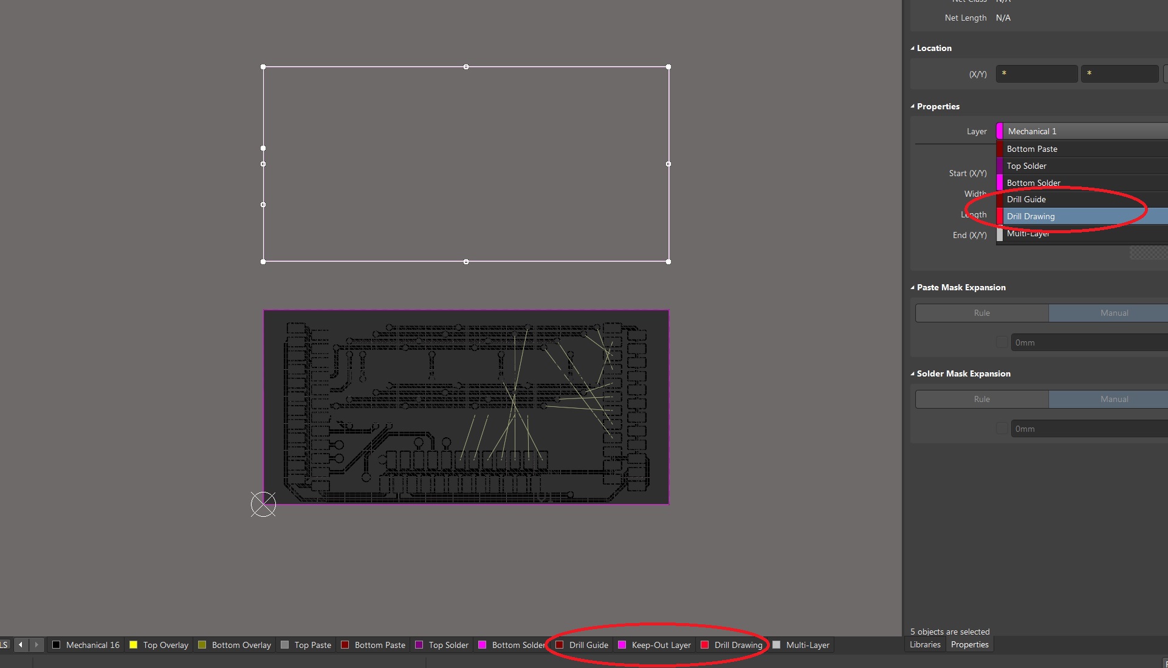1168x668 pixels.
Task: Choose Bottom Paste in the layer dropdown list
Action: (x=1082, y=149)
